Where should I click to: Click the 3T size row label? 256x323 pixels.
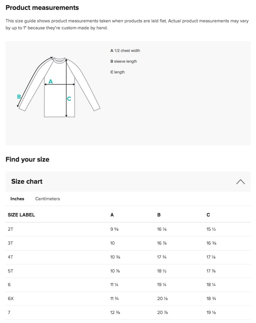pyautogui.click(x=10, y=243)
